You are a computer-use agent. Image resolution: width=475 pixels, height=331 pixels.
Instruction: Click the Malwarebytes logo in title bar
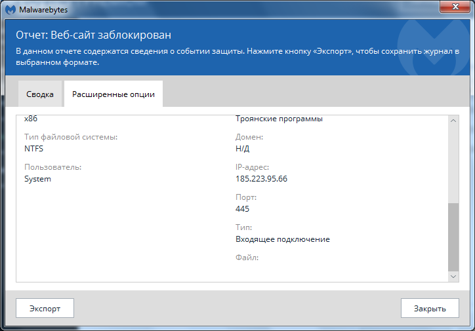[x=10, y=10]
